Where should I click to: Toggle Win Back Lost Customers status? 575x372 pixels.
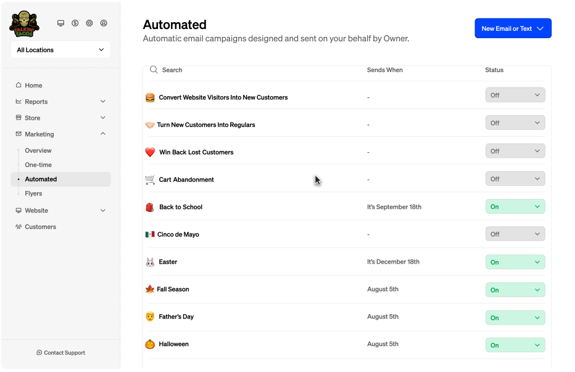coord(515,151)
